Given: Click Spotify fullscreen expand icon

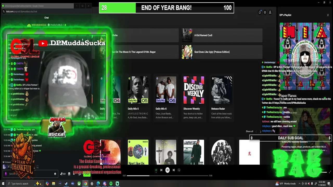Looking at the screenshot, I should tap(330, 172).
